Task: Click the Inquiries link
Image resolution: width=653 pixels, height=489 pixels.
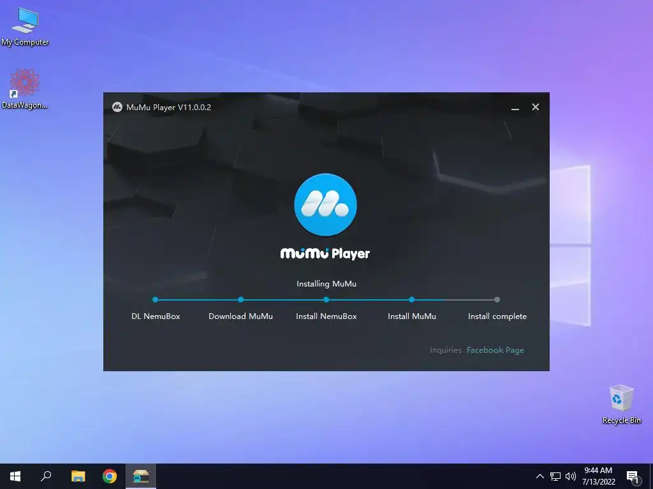Action: pyautogui.click(x=446, y=350)
